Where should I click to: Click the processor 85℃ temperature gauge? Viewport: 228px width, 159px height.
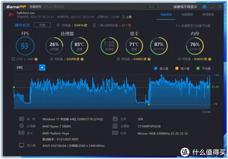[x=79, y=46]
